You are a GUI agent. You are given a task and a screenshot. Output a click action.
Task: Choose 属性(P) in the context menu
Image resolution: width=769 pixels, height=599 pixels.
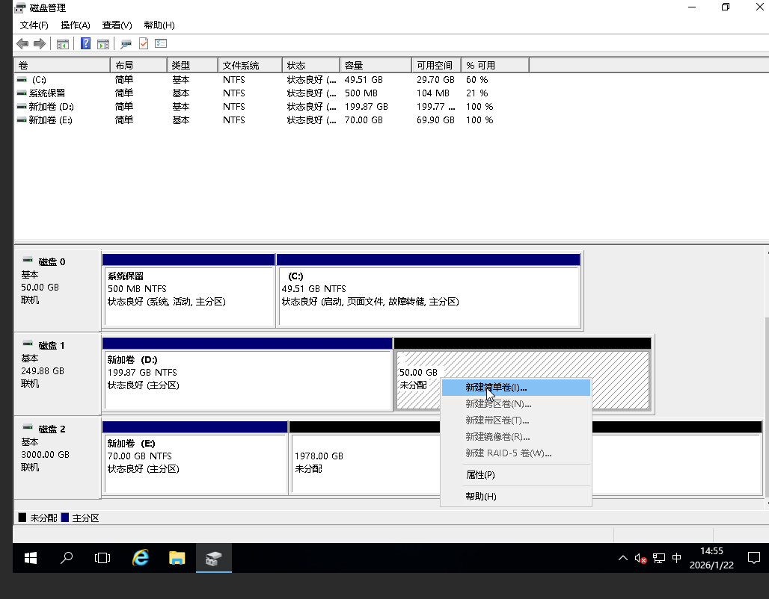coord(480,475)
